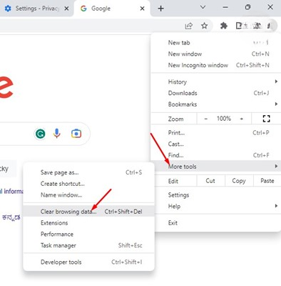The height and width of the screenshot is (286, 281).
Task: Choose Cast... from the Chrome menu
Action: click(216, 144)
